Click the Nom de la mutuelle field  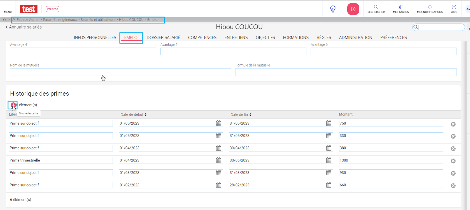pos(120,72)
